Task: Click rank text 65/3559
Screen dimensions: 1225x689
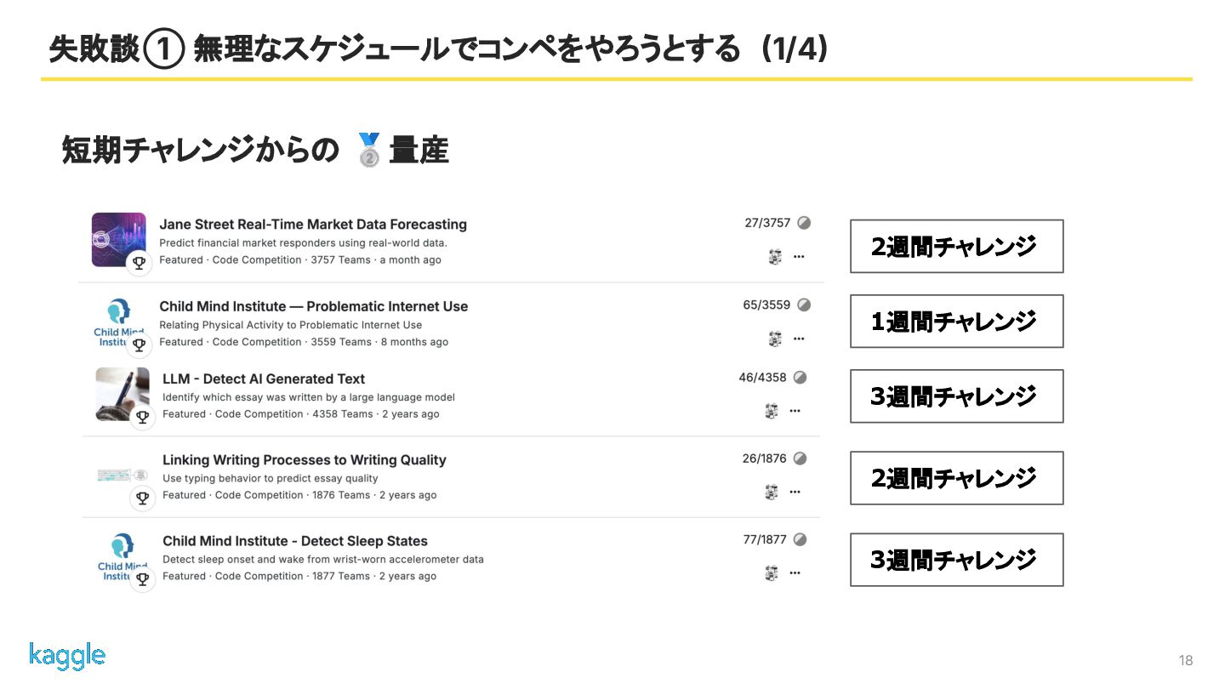Action: coord(766,305)
